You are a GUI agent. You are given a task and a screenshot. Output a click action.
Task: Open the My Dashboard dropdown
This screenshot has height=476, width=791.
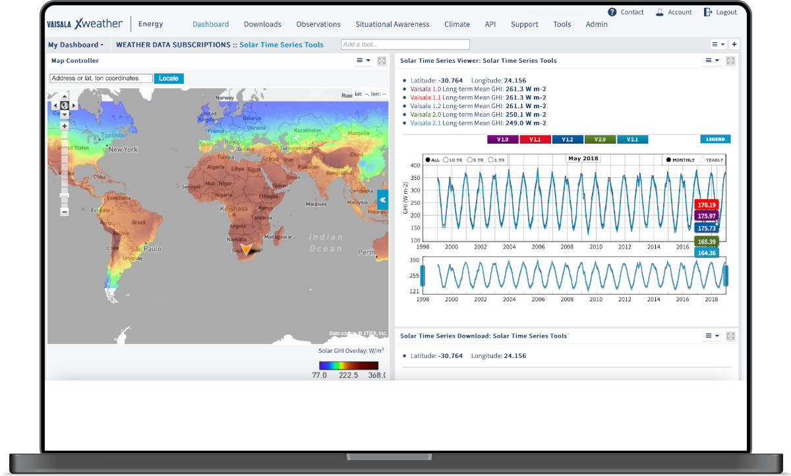coord(76,45)
